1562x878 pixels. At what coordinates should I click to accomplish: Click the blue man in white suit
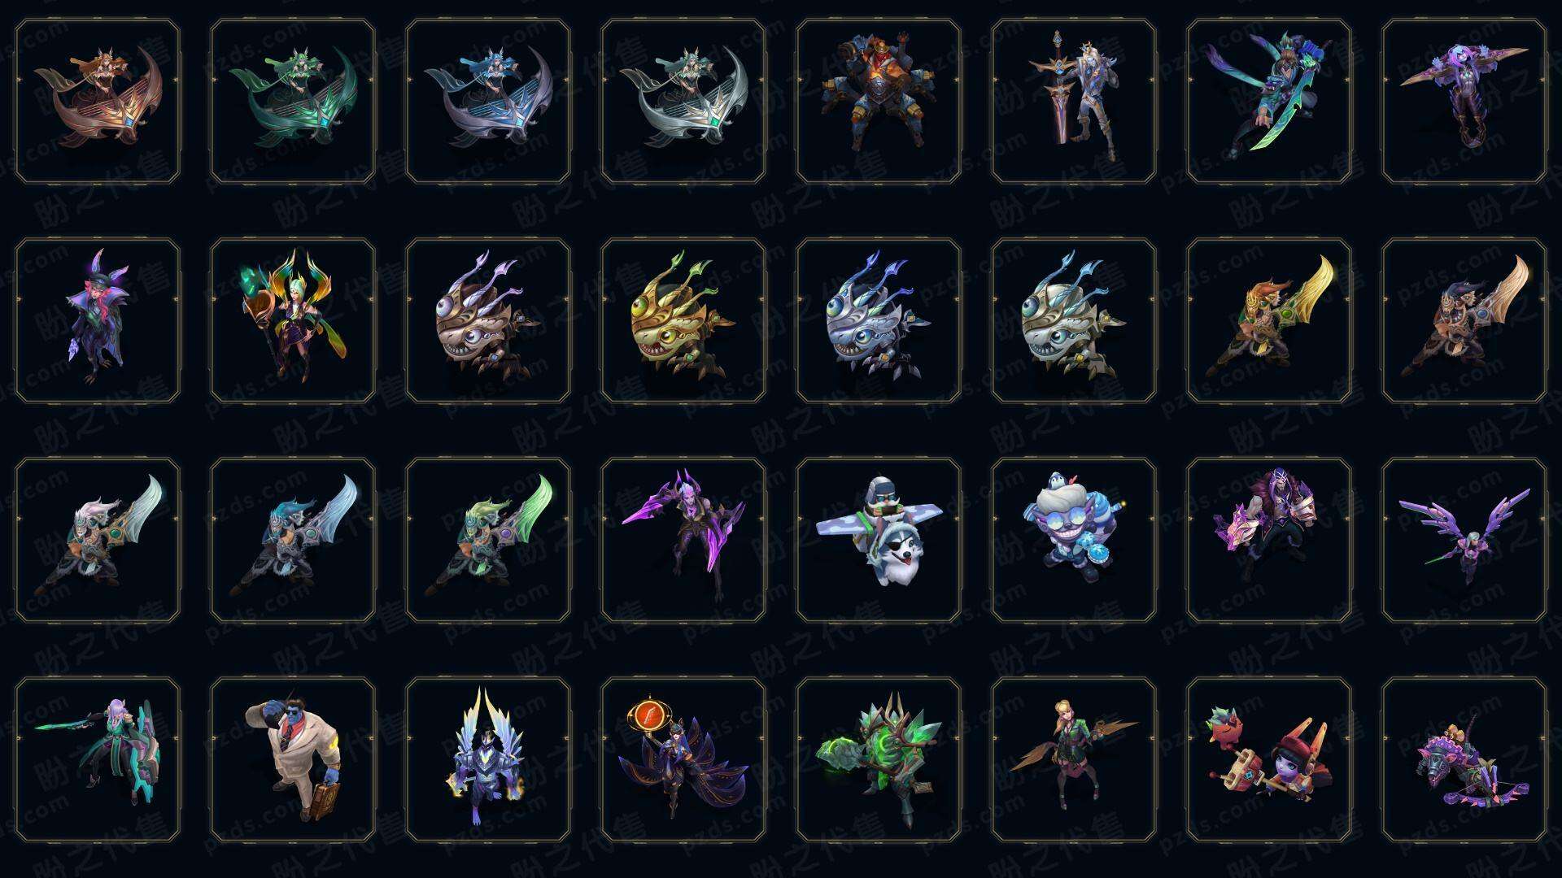[x=293, y=759]
